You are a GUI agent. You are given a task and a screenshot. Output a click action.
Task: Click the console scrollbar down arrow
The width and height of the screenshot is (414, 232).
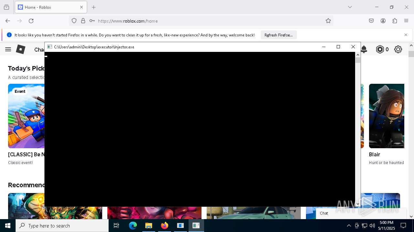[358, 204]
